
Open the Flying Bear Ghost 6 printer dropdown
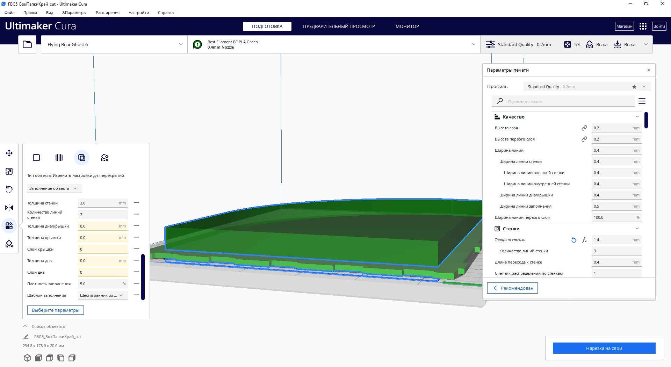tap(114, 44)
